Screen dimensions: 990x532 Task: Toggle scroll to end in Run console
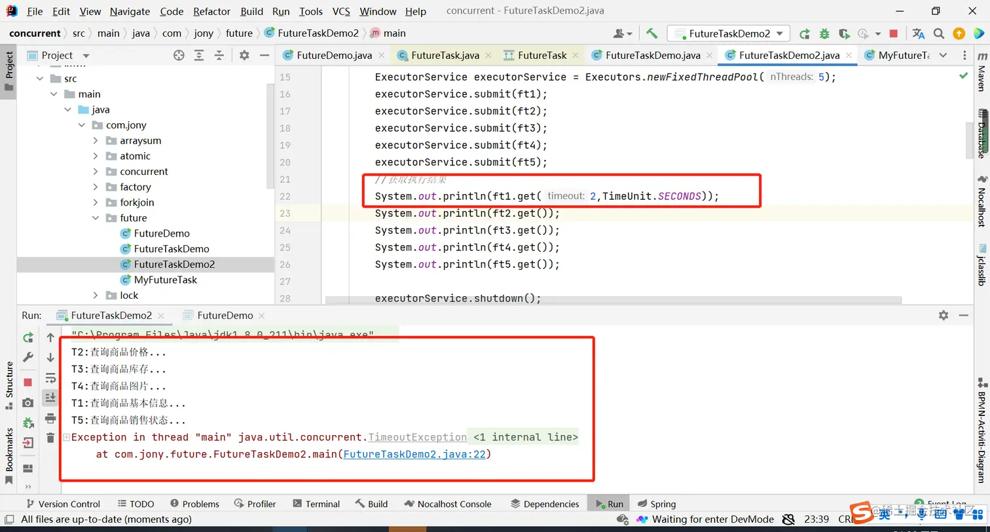click(50, 398)
